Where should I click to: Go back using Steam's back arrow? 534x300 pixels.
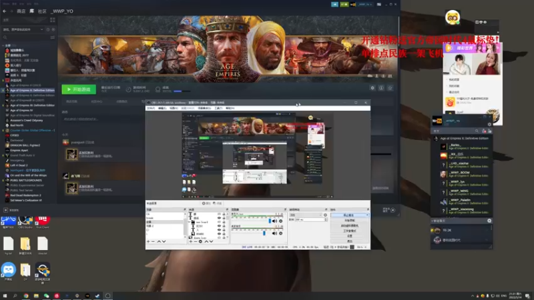pos(5,11)
